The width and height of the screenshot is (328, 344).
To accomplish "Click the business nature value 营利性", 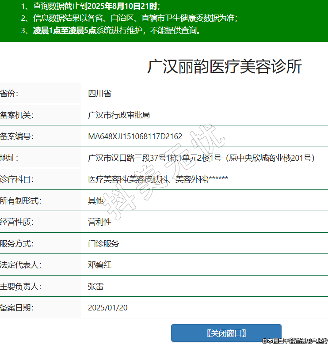I will point(99,222).
